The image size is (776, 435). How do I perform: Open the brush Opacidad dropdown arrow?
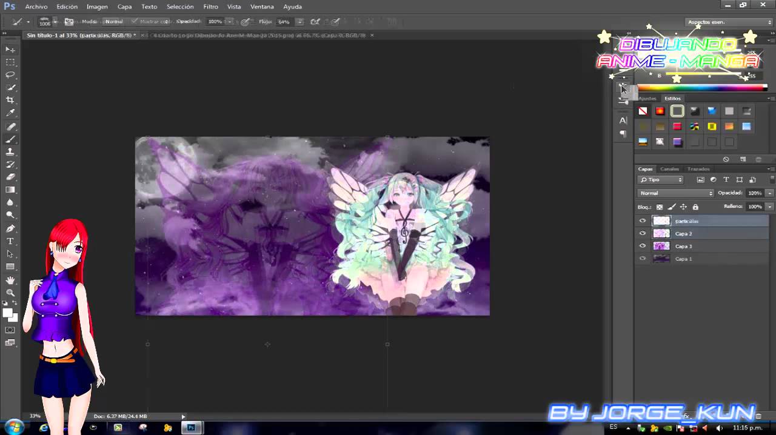coord(229,22)
